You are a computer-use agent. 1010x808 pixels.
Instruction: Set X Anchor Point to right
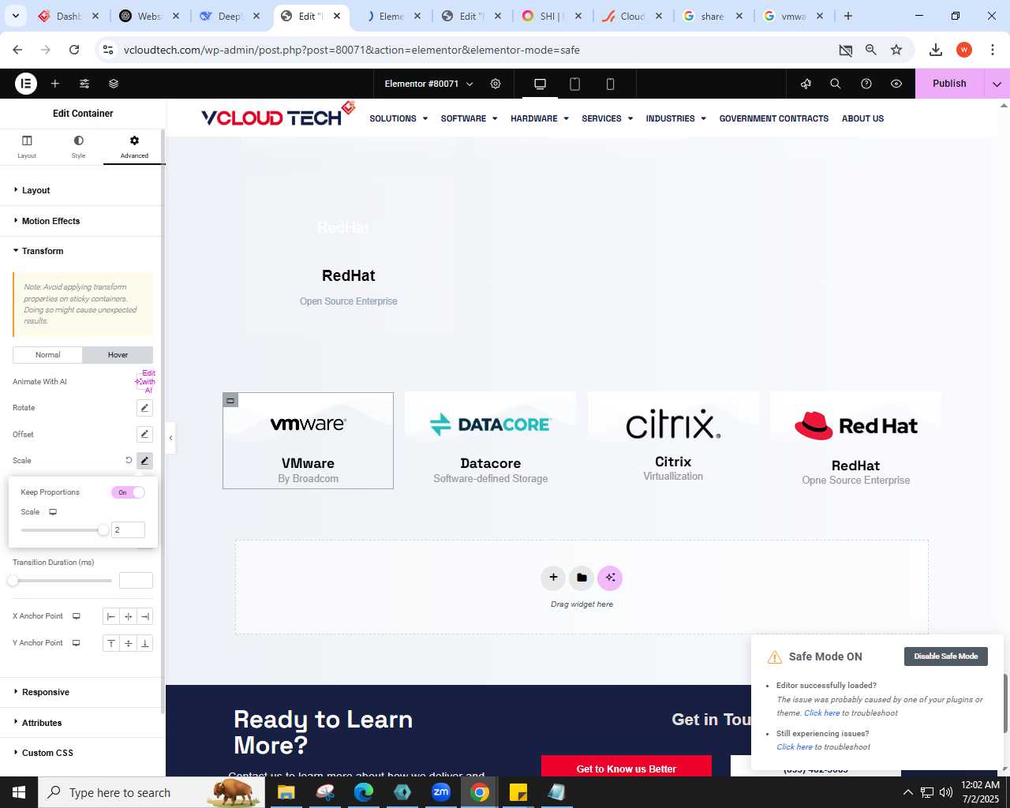pyautogui.click(x=145, y=617)
